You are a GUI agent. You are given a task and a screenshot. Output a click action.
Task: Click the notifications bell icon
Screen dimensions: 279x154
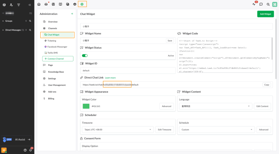31,150
